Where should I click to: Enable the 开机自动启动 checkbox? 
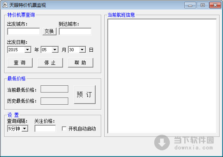(x=64, y=129)
